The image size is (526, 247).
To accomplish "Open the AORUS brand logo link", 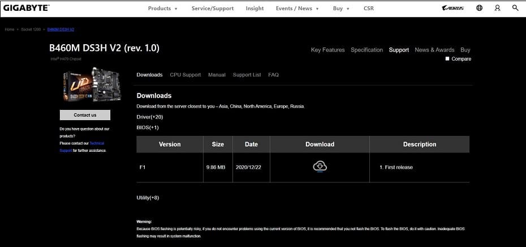I will click(453, 8).
